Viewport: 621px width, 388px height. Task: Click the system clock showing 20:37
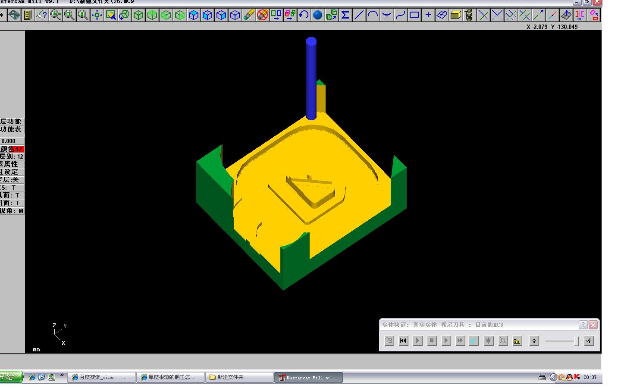(x=590, y=377)
